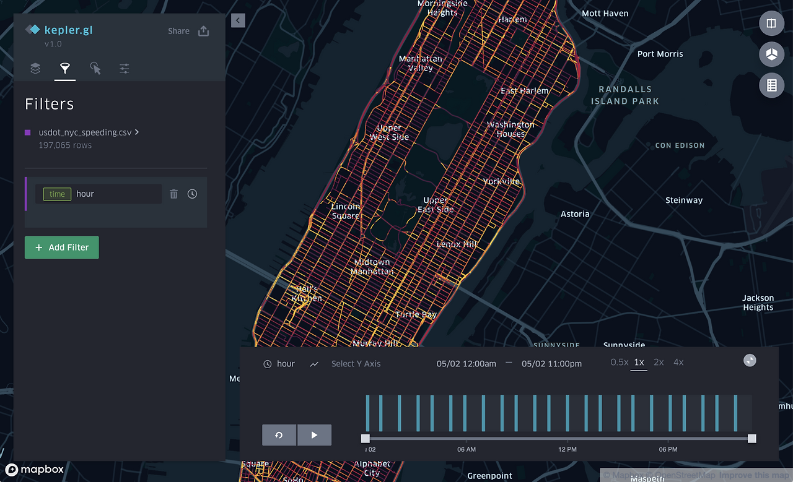Click the Hell's Kitchen map label
The image size is (793, 482).
click(307, 294)
